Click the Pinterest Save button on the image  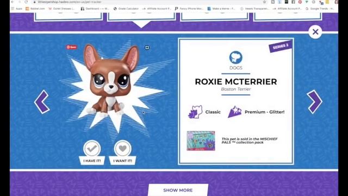pos(71,47)
